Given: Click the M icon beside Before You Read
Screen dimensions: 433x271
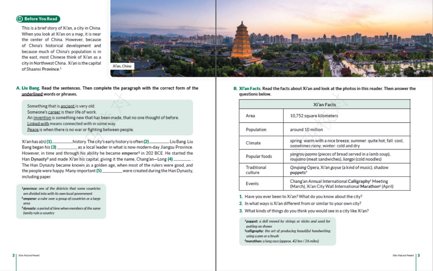Looking at the screenshot, I should pos(20,19).
